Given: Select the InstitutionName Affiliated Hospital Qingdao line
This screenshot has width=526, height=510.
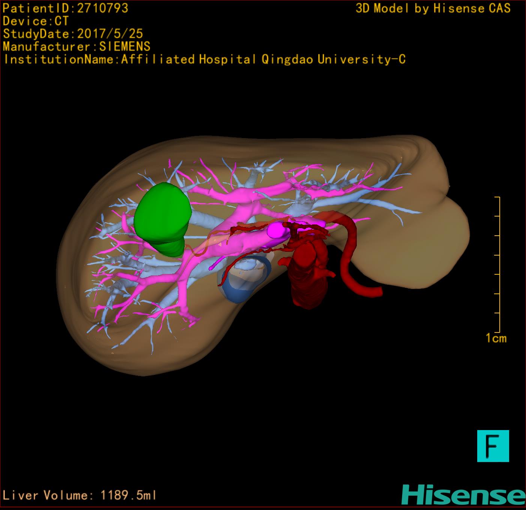Looking at the screenshot, I should pyautogui.click(x=204, y=59).
